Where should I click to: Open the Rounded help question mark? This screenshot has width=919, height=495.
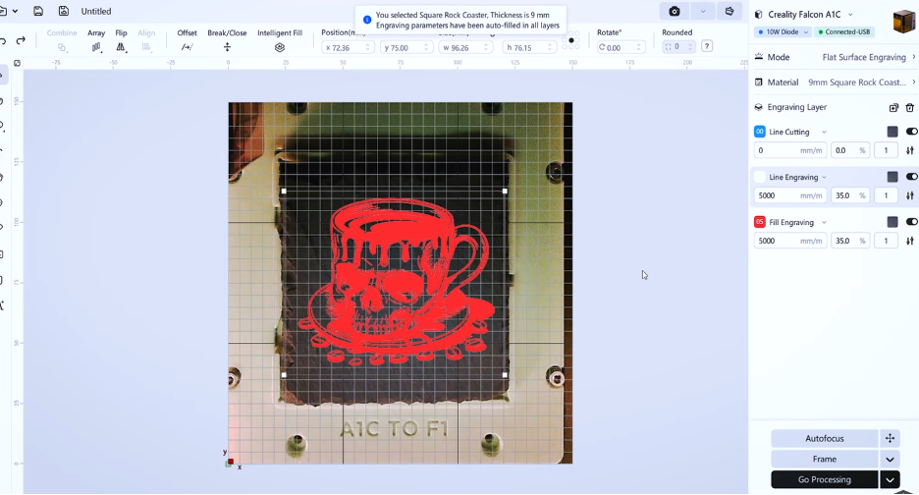click(x=707, y=46)
